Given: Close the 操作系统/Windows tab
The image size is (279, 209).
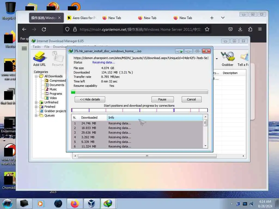Looking at the screenshot, I should [x=59, y=18].
